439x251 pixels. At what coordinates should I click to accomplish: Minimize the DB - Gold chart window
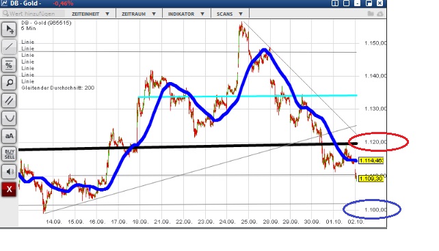point(357,3)
